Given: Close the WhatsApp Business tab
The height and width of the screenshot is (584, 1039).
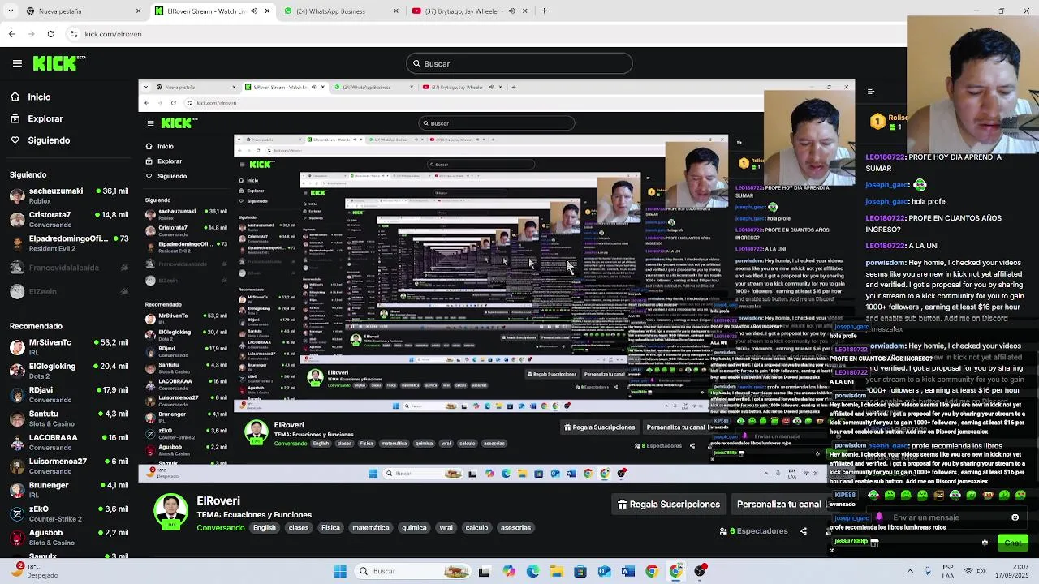Looking at the screenshot, I should click(x=395, y=11).
